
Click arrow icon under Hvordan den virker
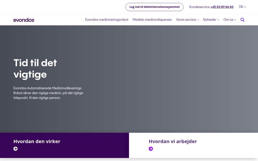tap(15, 149)
